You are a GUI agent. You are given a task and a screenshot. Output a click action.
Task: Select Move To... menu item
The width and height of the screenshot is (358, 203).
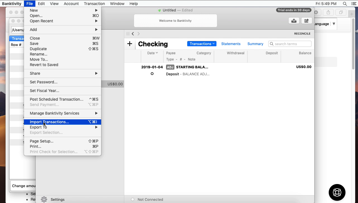(62, 59)
